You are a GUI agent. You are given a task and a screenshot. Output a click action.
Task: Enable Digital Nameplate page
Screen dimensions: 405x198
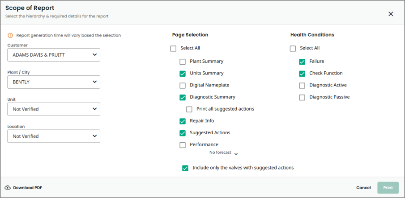pos(183,86)
